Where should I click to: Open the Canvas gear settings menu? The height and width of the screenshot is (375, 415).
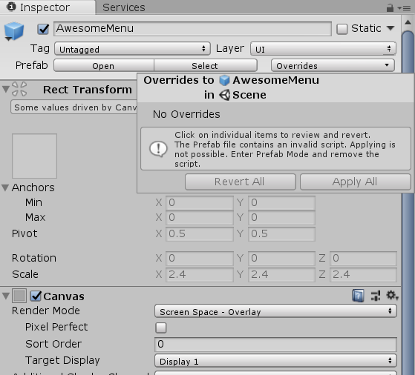coord(392,296)
